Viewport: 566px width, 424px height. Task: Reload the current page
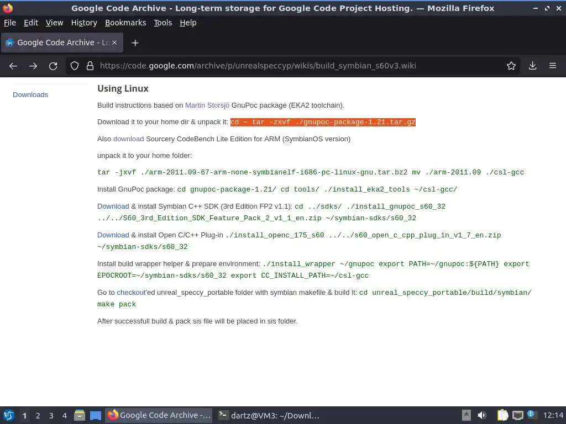(x=53, y=66)
